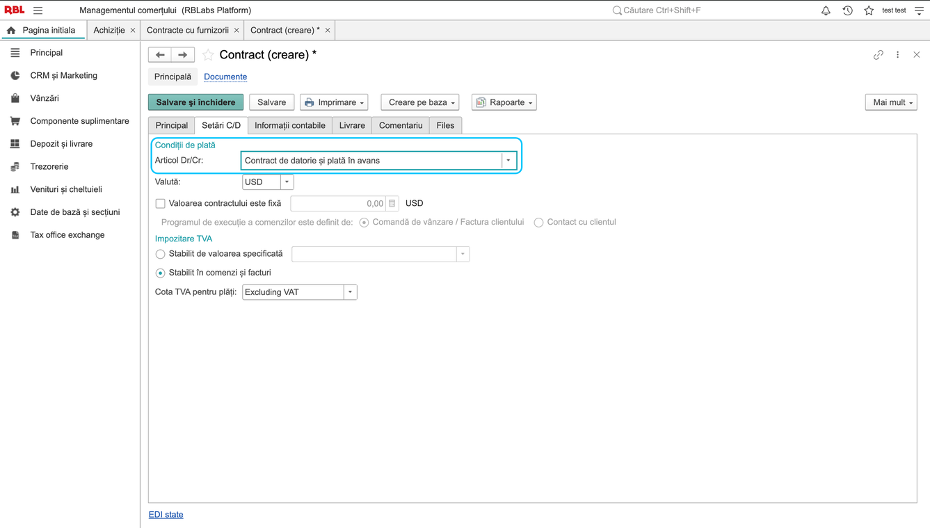
Task: Expand Cota TVA pentru plăți dropdown
Action: 350,292
